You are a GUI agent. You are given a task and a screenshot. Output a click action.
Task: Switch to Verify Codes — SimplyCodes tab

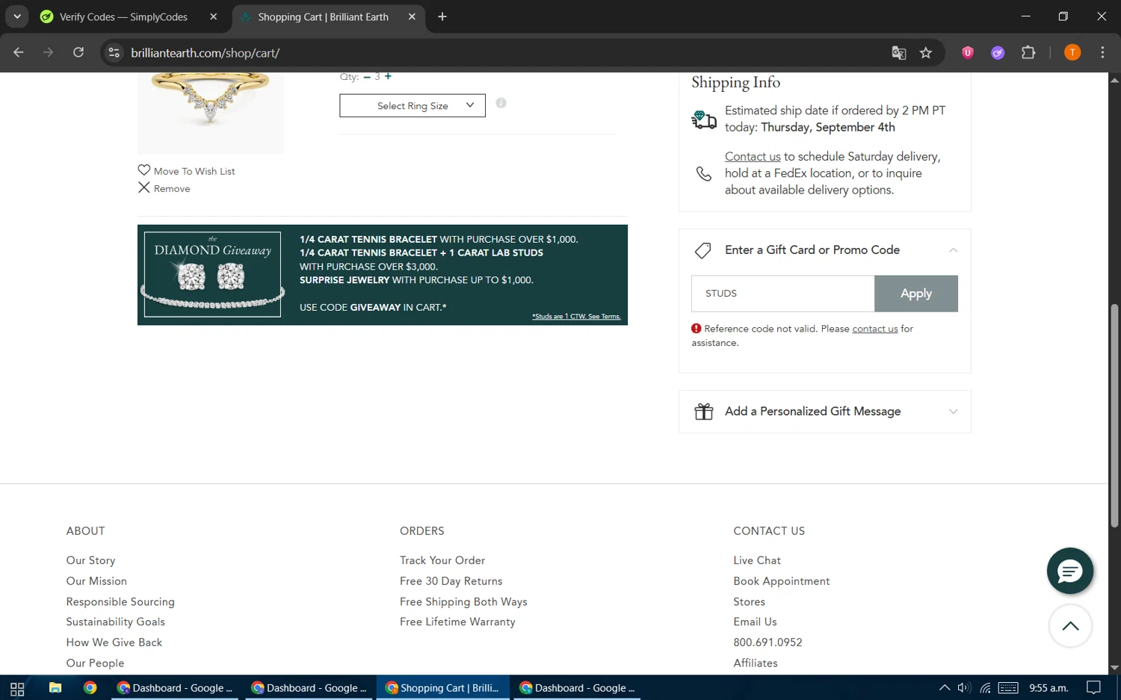(123, 16)
